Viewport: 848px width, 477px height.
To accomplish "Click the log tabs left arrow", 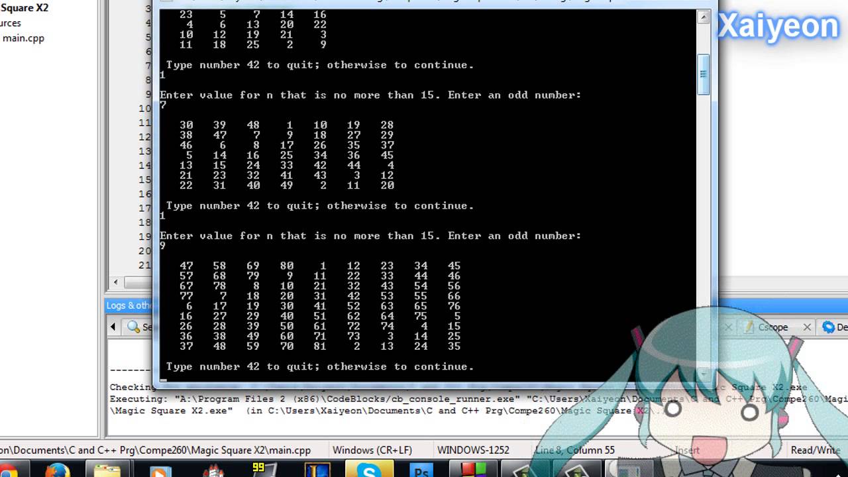I will (x=113, y=327).
